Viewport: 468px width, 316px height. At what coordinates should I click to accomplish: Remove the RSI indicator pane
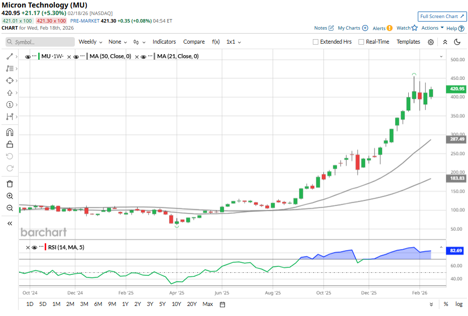pos(28,247)
